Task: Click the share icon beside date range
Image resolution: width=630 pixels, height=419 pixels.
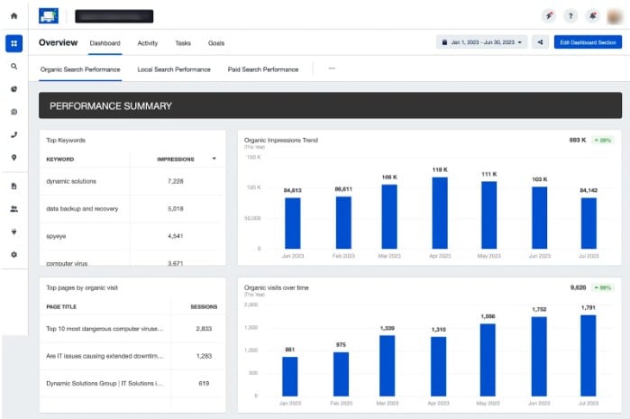Action: (540, 42)
